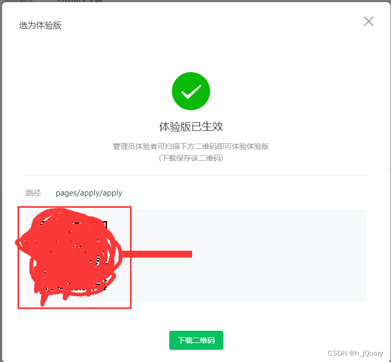
Task: Click the white tick inside the green circle
Action: point(192,92)
